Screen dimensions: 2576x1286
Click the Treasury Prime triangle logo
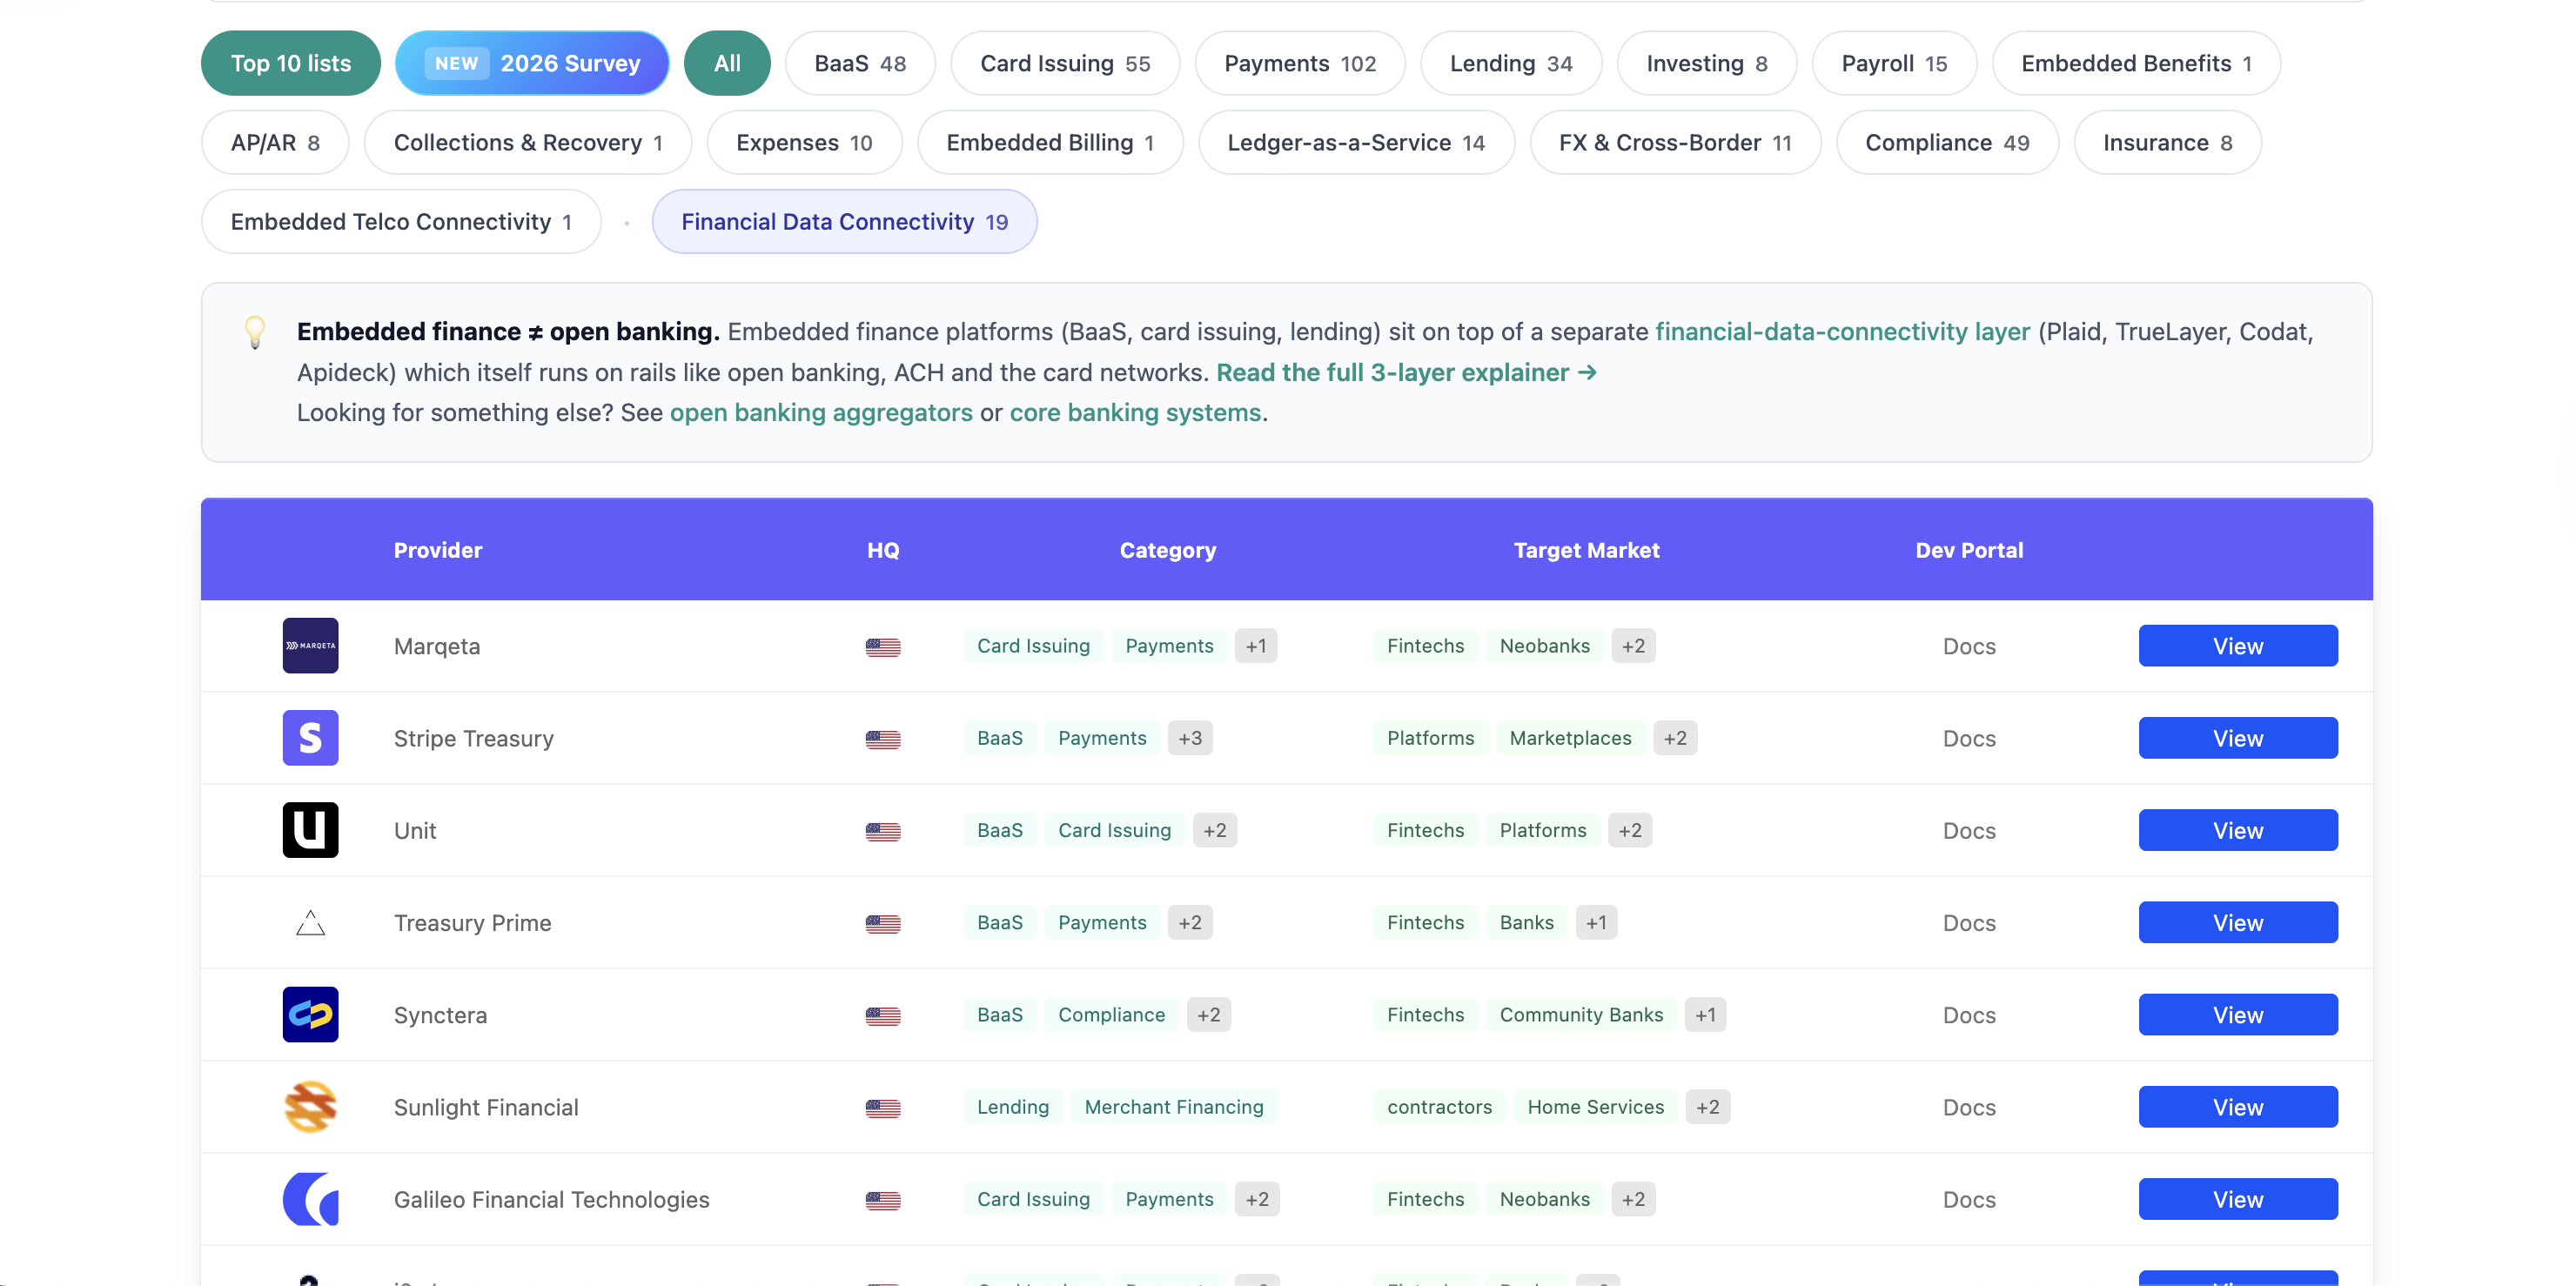click(x=310, y=922)
